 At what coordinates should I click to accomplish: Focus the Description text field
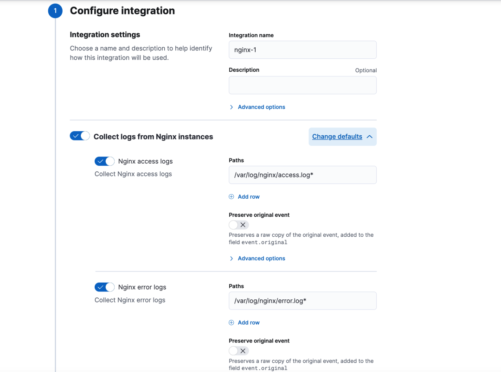(x=302, y=85)
